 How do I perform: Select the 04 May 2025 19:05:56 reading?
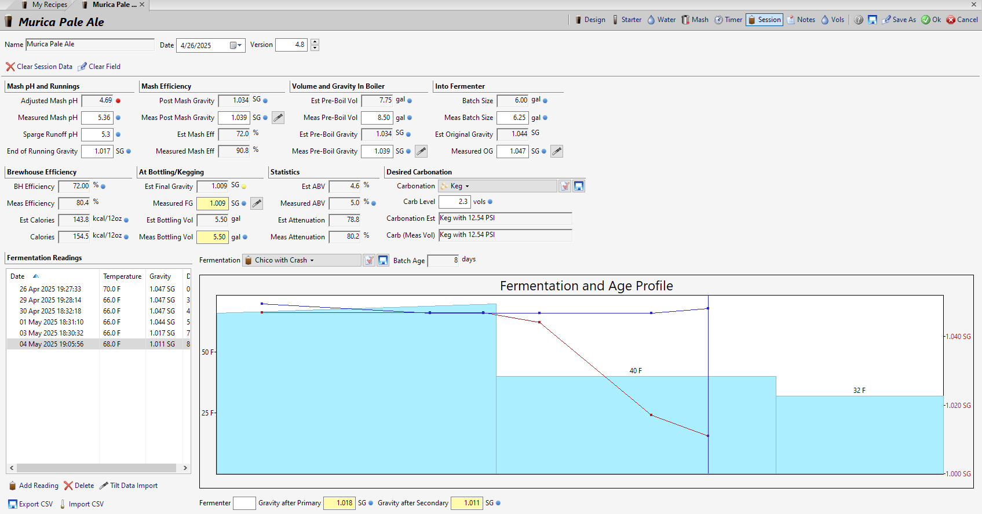pyautogui.click(x=98, y=344)
